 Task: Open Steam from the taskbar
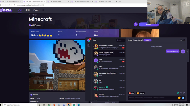(x=69, y=105)
